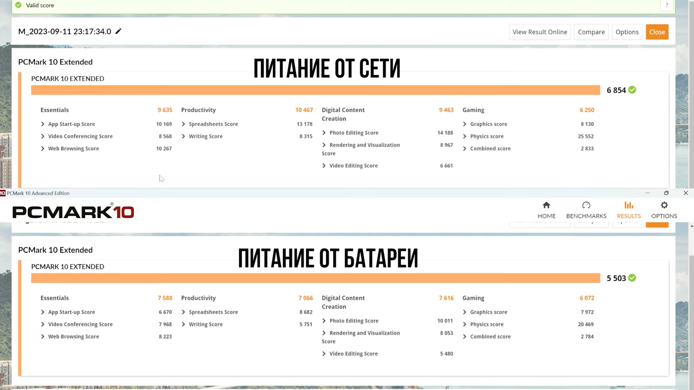Expand Video Editing Score showing 5 480
Screen dimensions: 694x390
324,354
